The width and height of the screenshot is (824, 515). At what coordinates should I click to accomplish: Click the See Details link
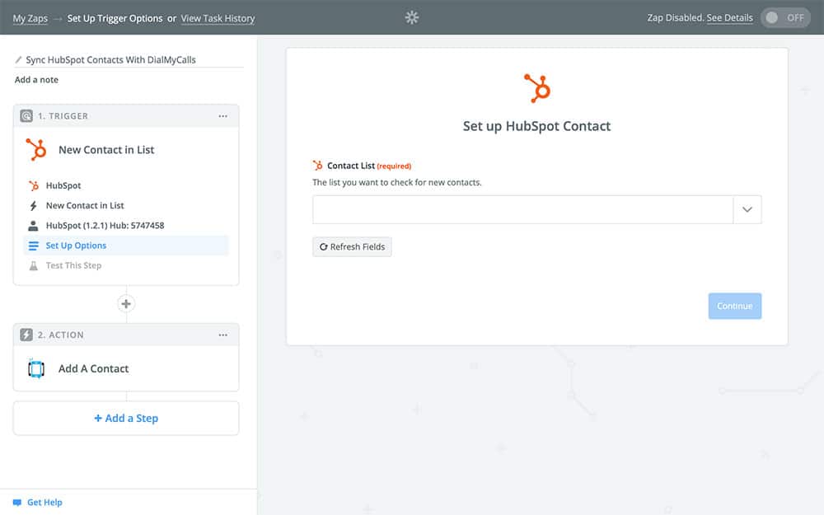(729, 18)
